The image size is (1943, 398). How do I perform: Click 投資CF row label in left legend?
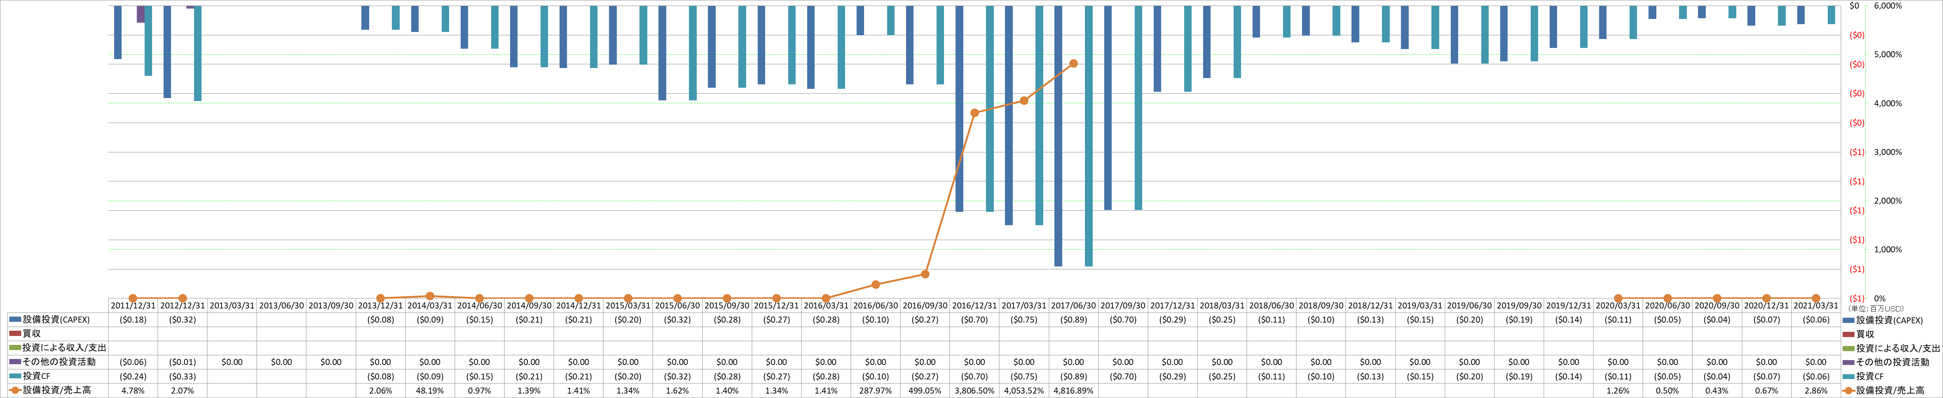36,376
